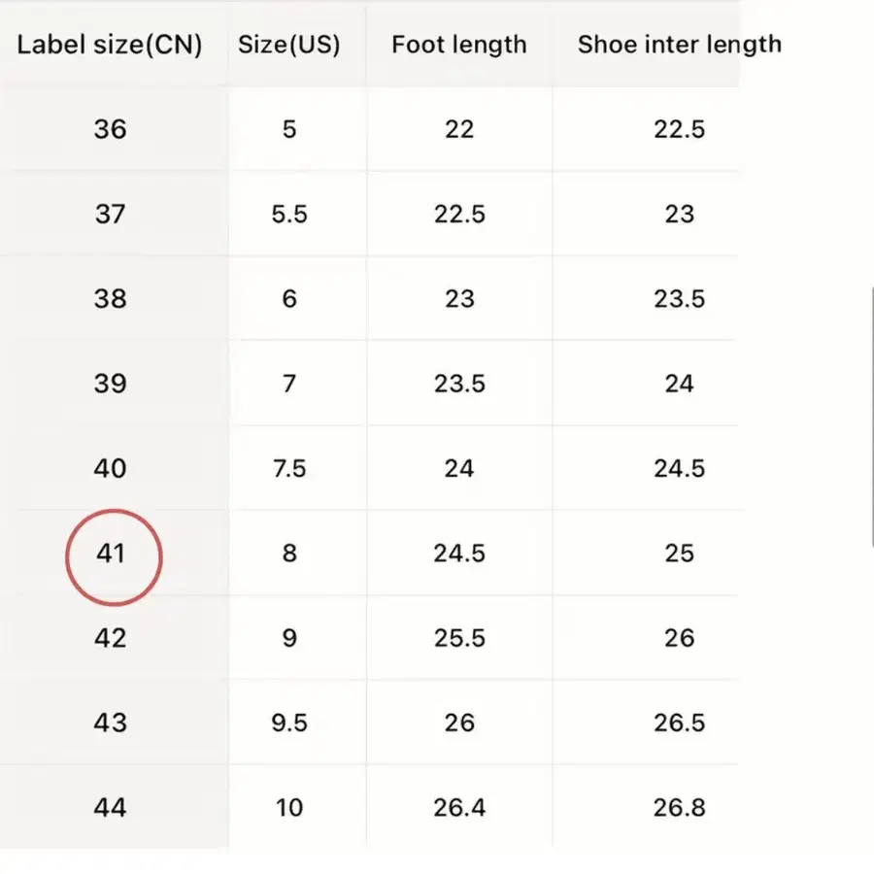
Task: Select CN label size 42 cell
Action: [110, 638]
